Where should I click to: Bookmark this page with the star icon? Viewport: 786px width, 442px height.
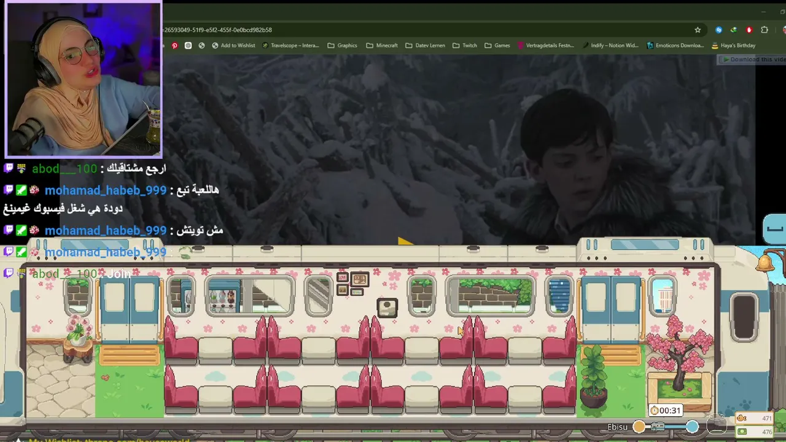[x=698, y=29]
